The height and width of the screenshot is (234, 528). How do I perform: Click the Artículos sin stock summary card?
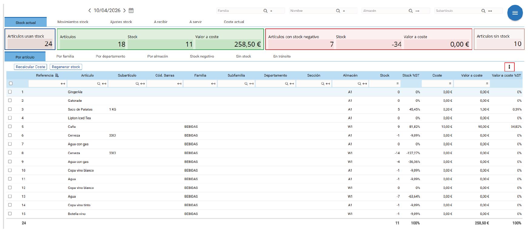point(499,39)
